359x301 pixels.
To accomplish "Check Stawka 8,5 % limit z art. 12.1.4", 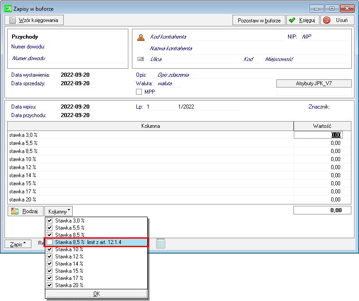I will (x=50, y=242).
